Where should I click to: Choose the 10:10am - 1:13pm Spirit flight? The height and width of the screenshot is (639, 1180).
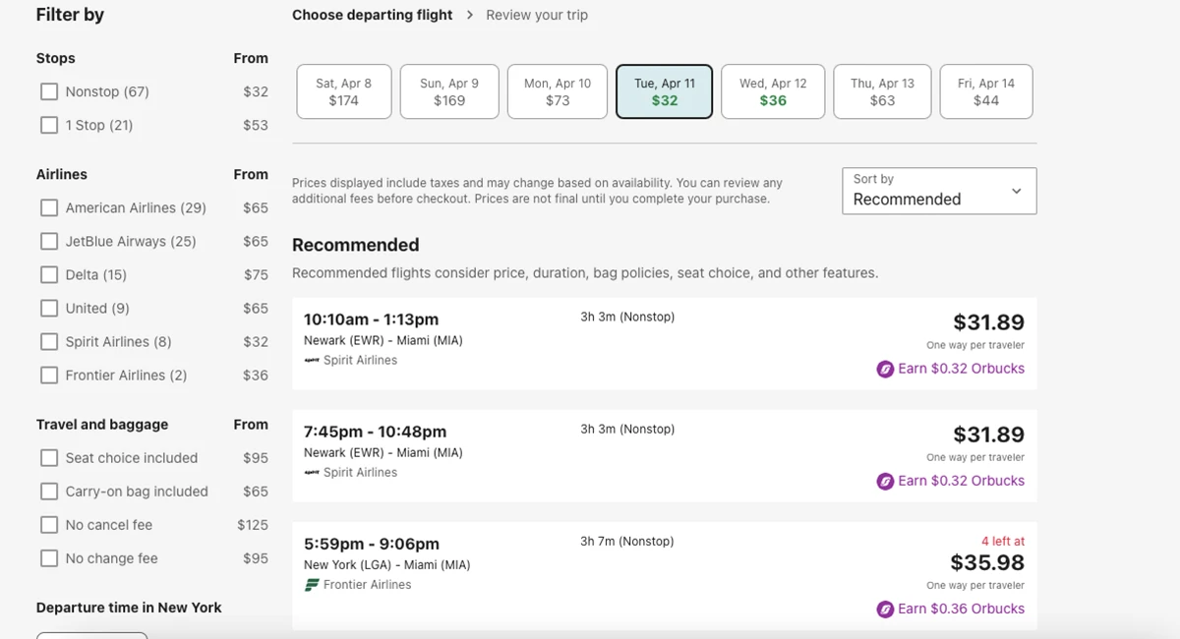664,344
